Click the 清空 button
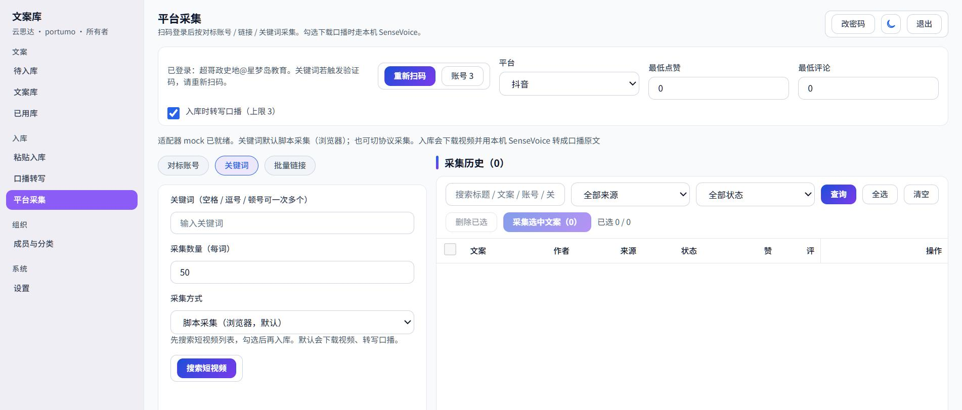The width and height of the screenshot is (962, 410). tap(921, 194)
